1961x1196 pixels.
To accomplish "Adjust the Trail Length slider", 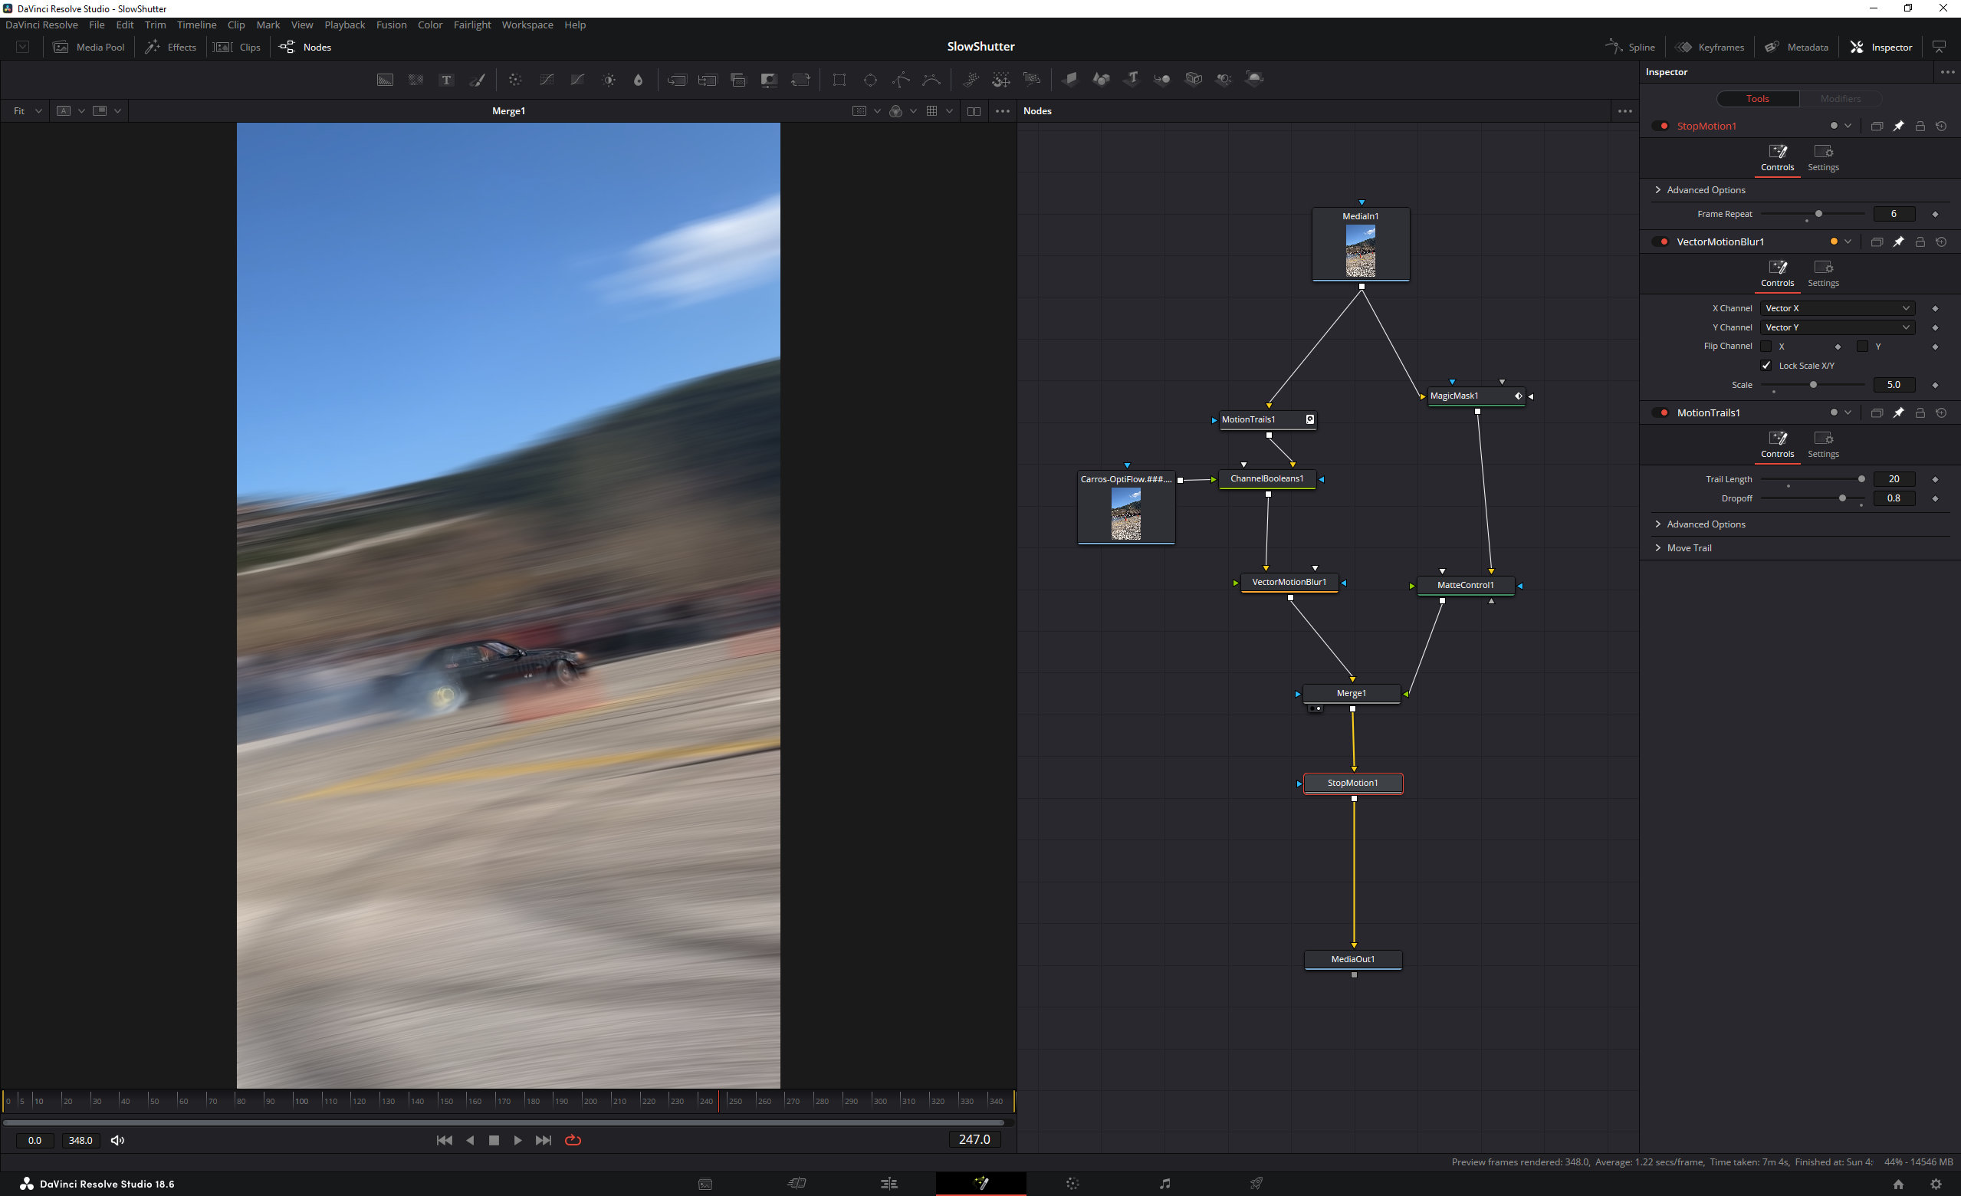I will click(1861, 479).
